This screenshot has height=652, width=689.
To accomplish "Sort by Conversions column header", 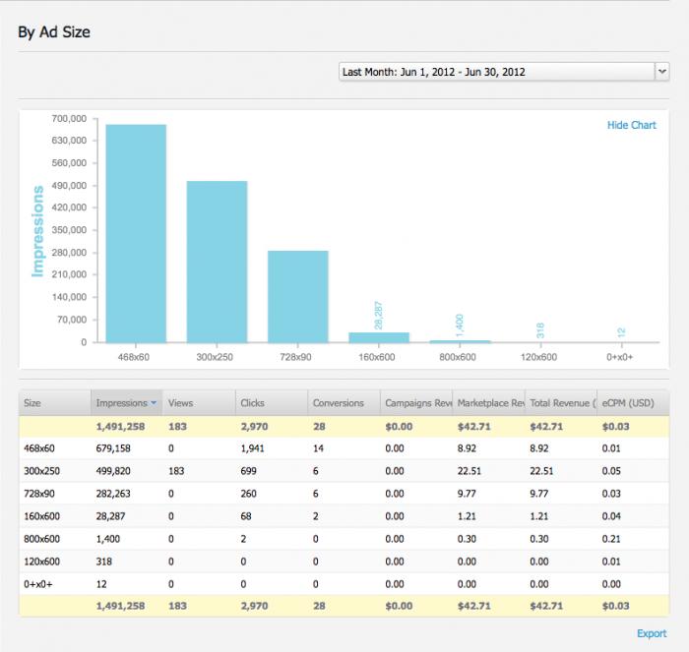I will (341, 402).
